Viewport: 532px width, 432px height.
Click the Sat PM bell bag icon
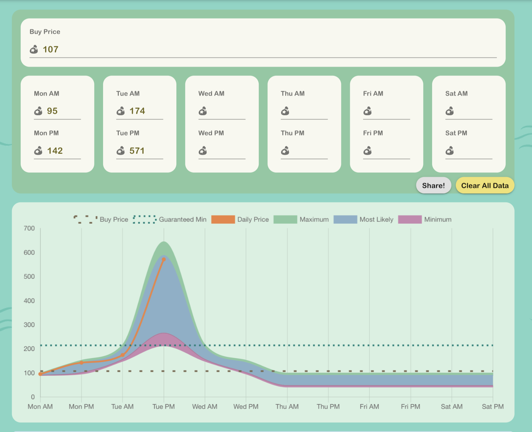(x=450, y=151)
